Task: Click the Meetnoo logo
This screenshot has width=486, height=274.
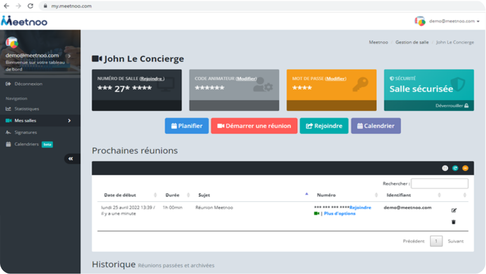Action: [24, 21]
